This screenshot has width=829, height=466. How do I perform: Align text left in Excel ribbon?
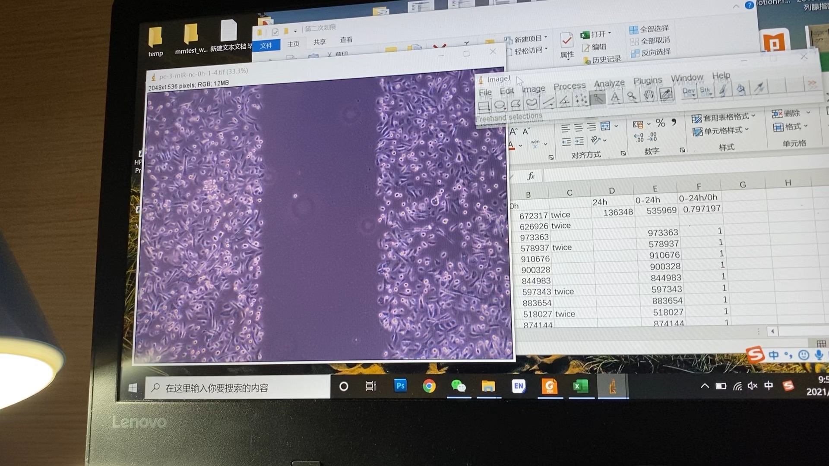coord(565,128)
